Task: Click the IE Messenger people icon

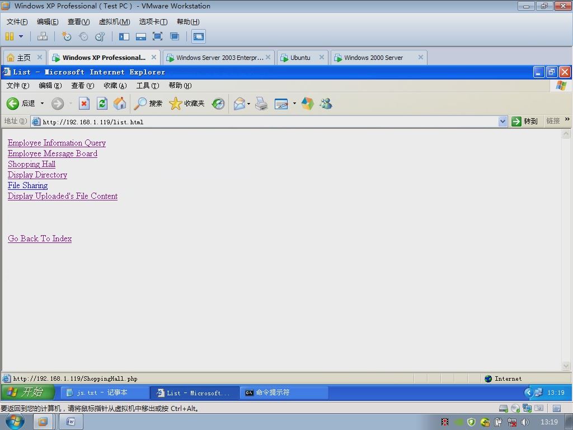Action: click(326, 104)
